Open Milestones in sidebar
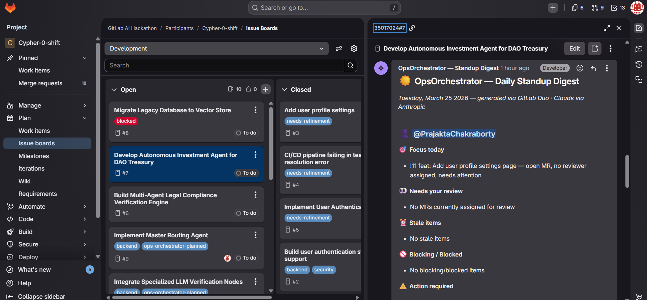 [47, 156]
